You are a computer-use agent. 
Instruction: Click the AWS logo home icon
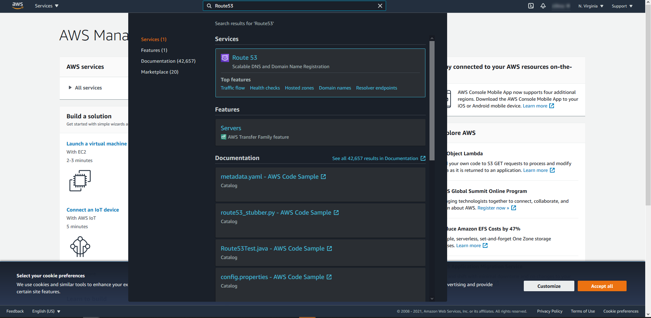click(x=18, y=6)
